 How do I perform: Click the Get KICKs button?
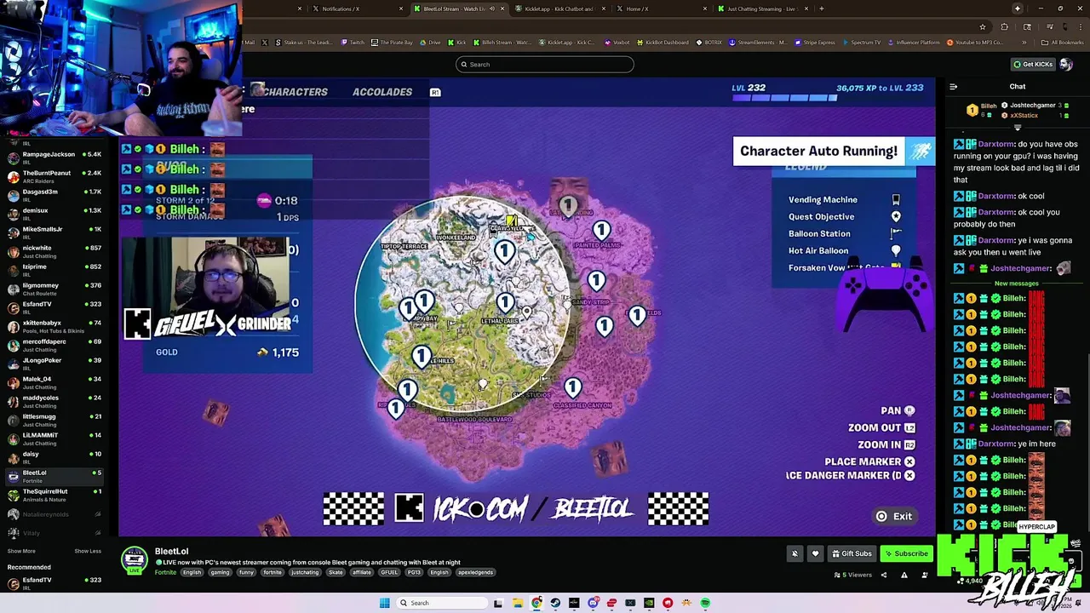point(1032,64)
